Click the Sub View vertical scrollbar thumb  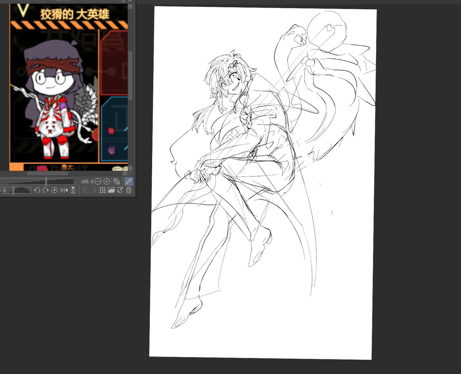tap(130, 75)
